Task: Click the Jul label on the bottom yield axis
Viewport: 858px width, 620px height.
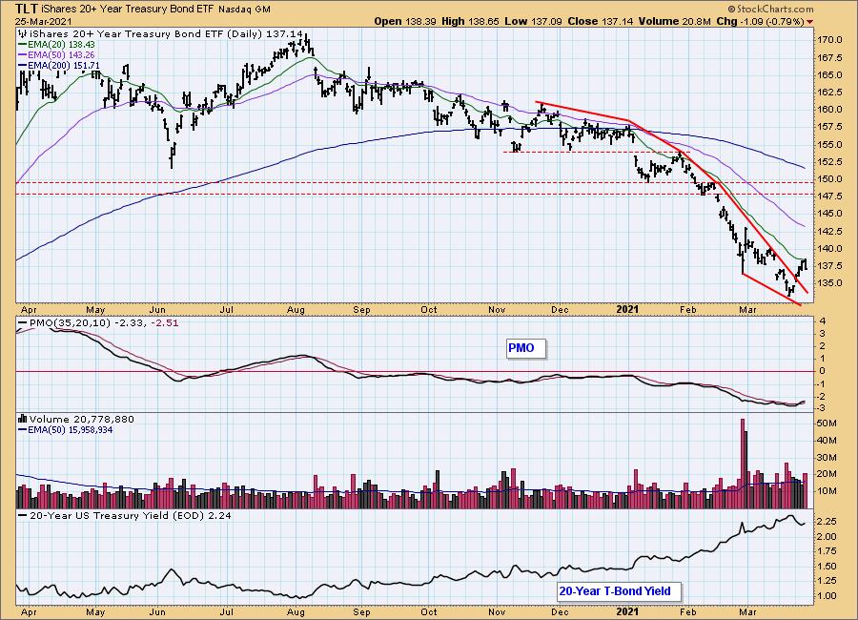Action: tap(227, 611)
